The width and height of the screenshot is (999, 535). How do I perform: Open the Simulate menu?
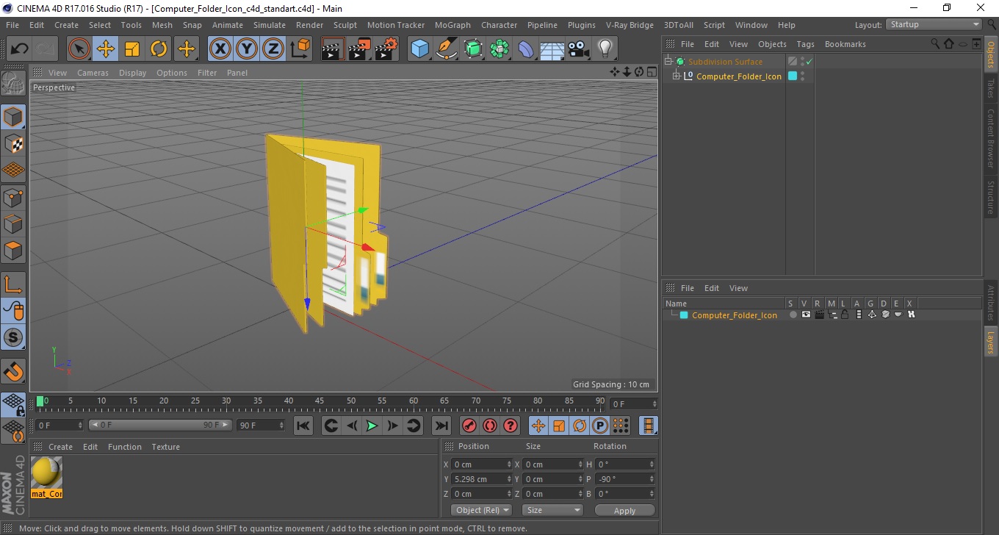270,25
